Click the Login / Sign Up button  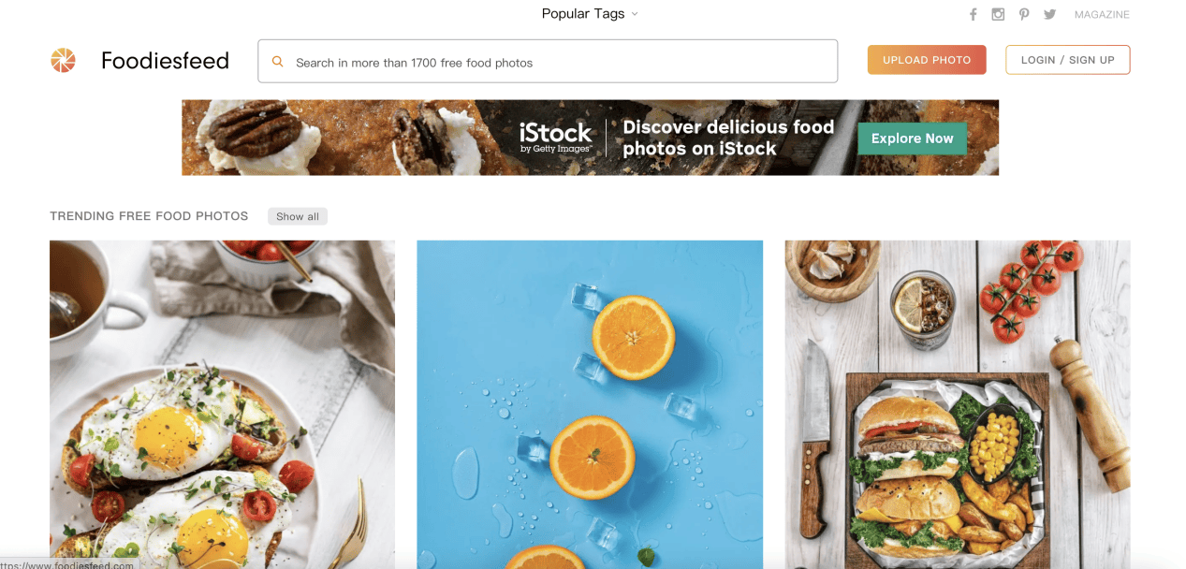(x=1067, y=60)
